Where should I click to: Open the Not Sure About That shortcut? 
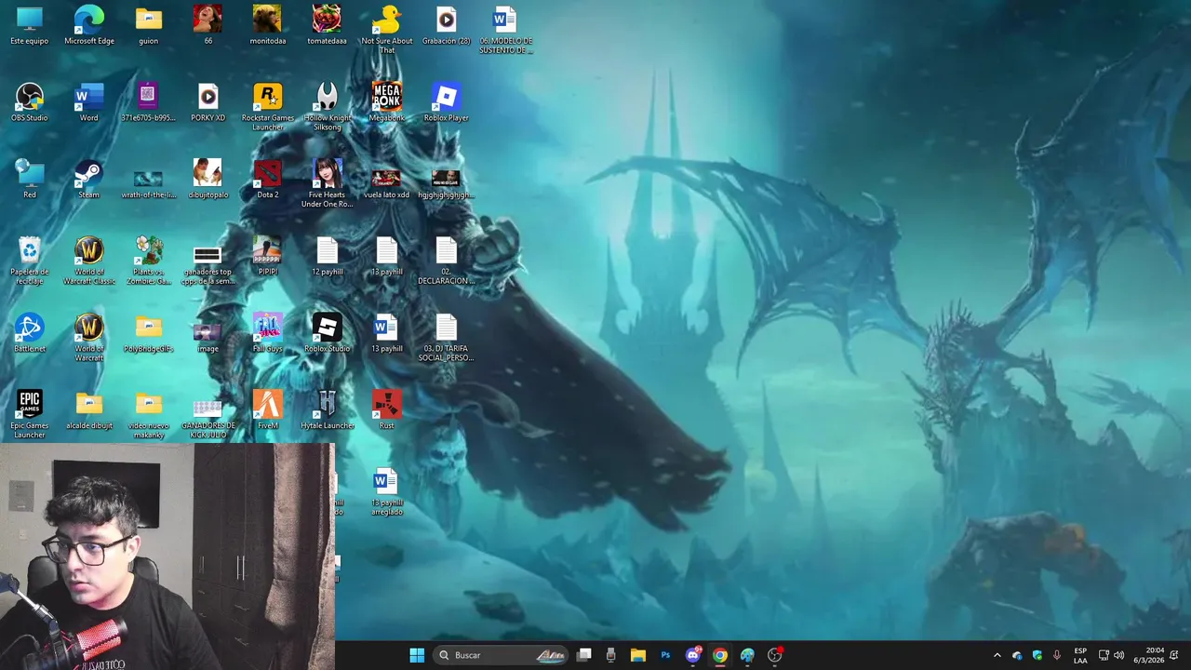[387, 30]
